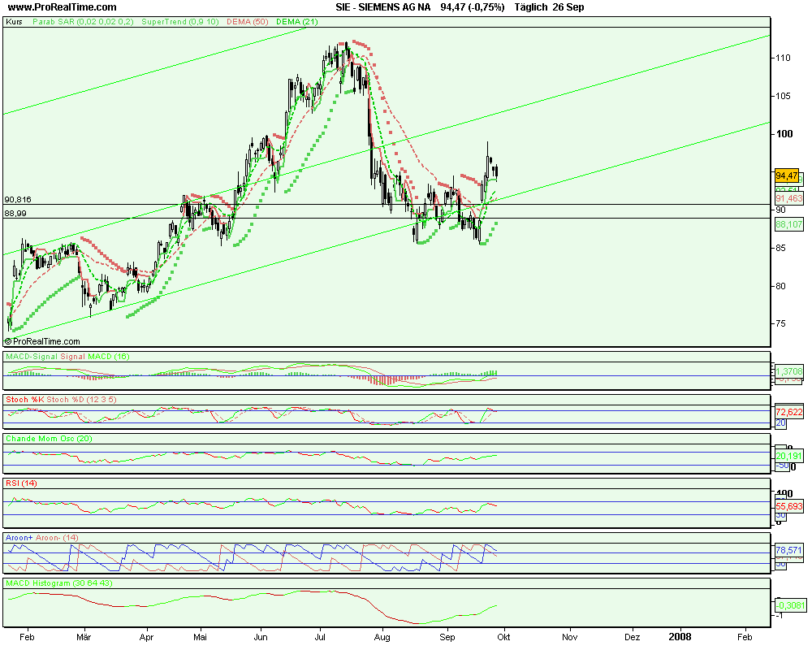Click the Mär month label on time axis
Viewport: 812px width, 650px height.
[x=84, y=637]
